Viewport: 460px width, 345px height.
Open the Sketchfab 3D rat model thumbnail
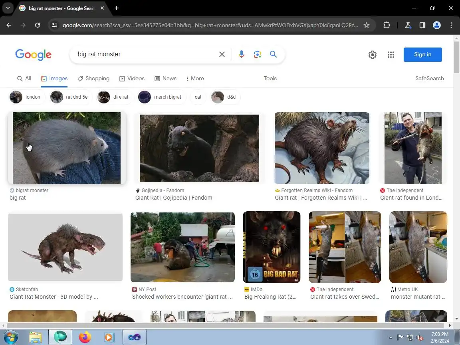(65, 247)
